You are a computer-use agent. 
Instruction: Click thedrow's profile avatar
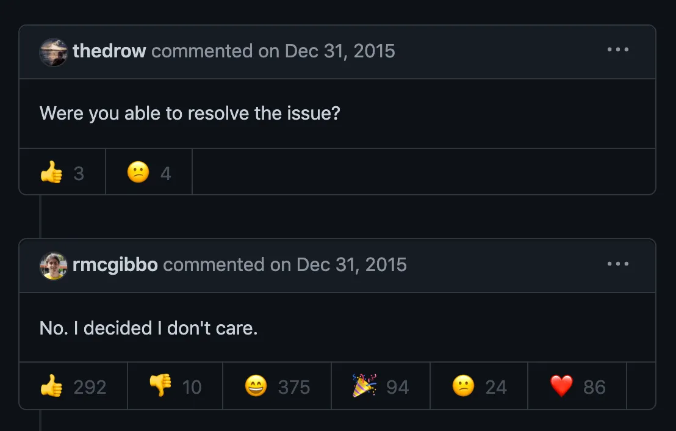click(x=54, y=52)
